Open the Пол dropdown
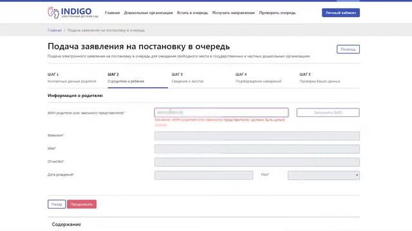The image size is (412, 231). click(x=324, y=175)
